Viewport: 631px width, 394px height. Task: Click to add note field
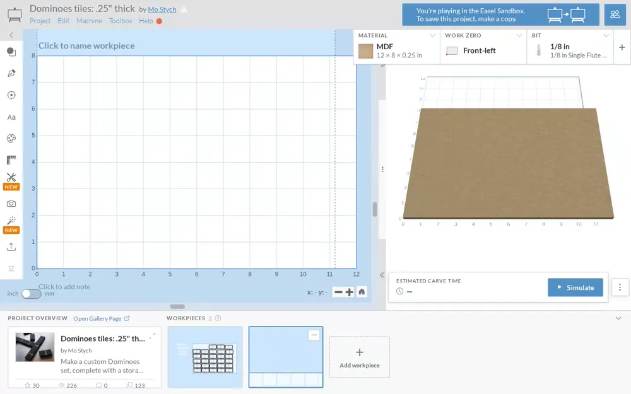[64, 287]
